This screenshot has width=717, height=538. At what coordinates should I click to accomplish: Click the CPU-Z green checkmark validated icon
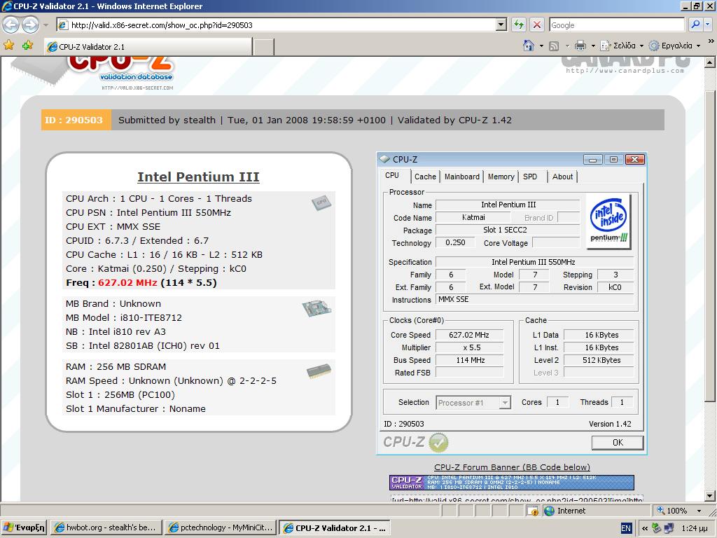point(438,443)
